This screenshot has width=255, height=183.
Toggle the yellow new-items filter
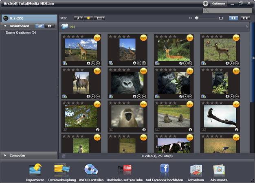coord(88,18)
